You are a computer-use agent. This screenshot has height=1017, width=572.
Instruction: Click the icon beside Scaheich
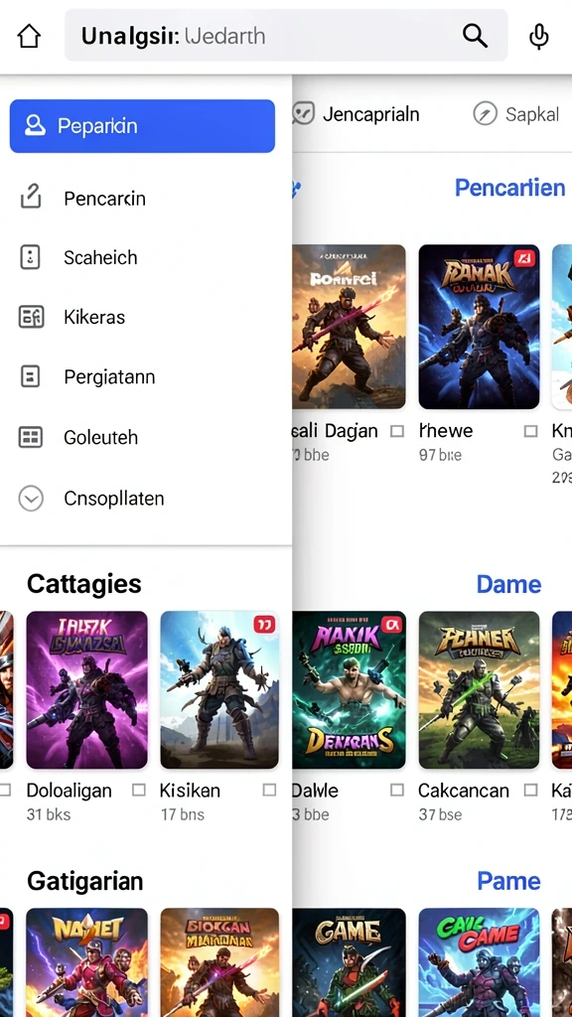[31, 257]
